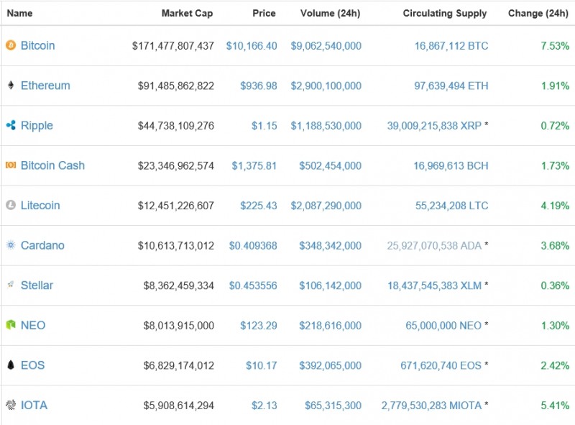Click the IOTA logo icon
Screen dimensions: 575x425
point(10,406)
